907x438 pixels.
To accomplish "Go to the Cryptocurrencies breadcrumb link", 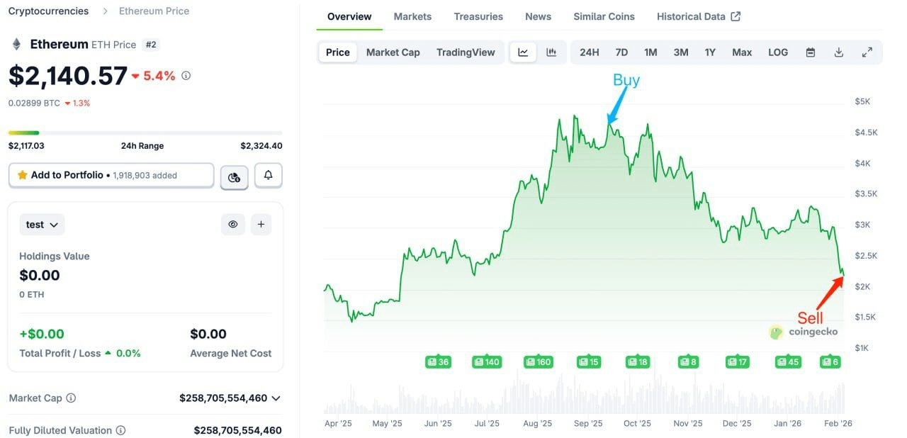I will 49,11.
